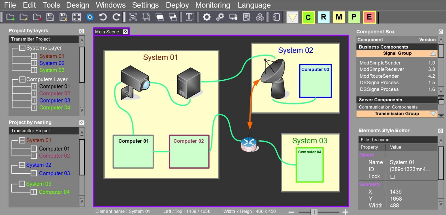Select the router icon in the scene
The width and height of the screenshot is (446, 215).
[249, 144]
